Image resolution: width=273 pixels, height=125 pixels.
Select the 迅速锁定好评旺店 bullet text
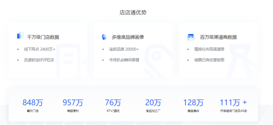(39, 60)
